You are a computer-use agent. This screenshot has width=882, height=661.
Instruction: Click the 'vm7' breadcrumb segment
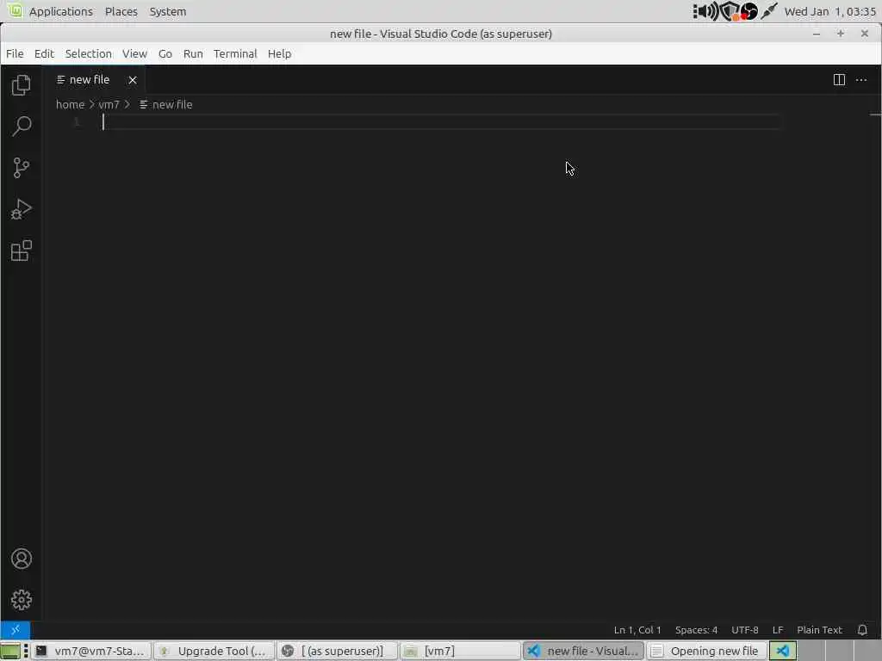(x=109, y=104)
